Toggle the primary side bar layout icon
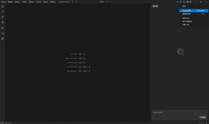Viewport: 209px width, 124px height. (181, 2)
